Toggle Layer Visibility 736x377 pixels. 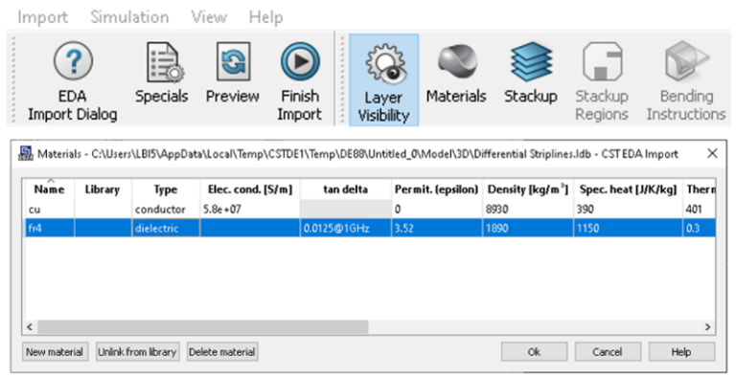coord(383,79)
